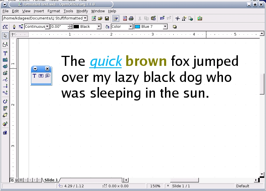The width and height of the screenshot is (266, 191).
Task: Select the Text tool in the drawing toolbar
Action: point(5,53)
